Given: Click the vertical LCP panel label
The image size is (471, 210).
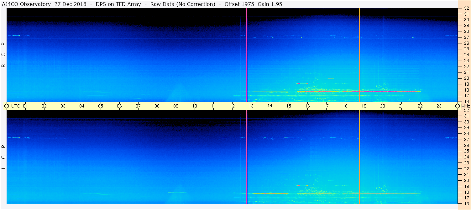Looking at the screenshot, I should [4, 157].
